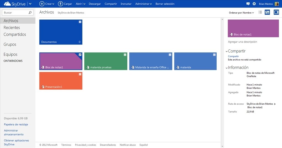
Task: Open the green malavida pruebas tile
Action: [106, 61]
